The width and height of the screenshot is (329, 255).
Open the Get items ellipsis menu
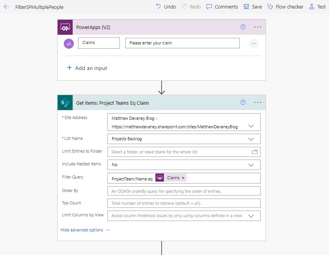click(257, 102)
